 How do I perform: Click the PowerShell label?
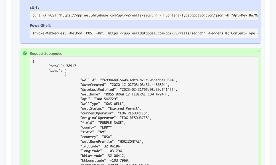(40, 26)
